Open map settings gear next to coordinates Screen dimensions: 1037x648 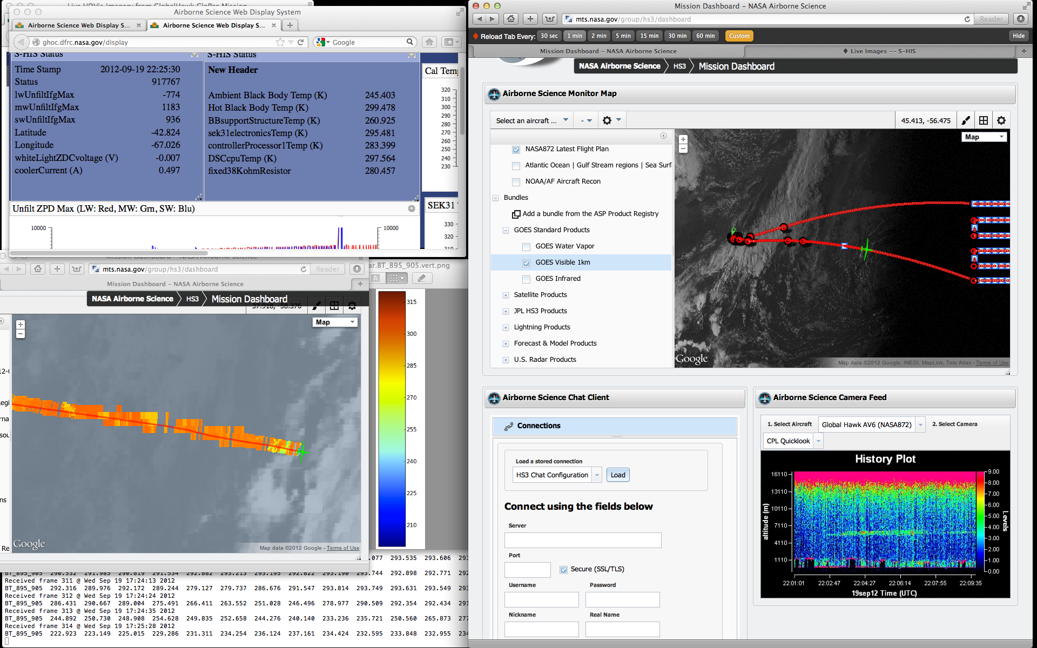pos(1001,120)
